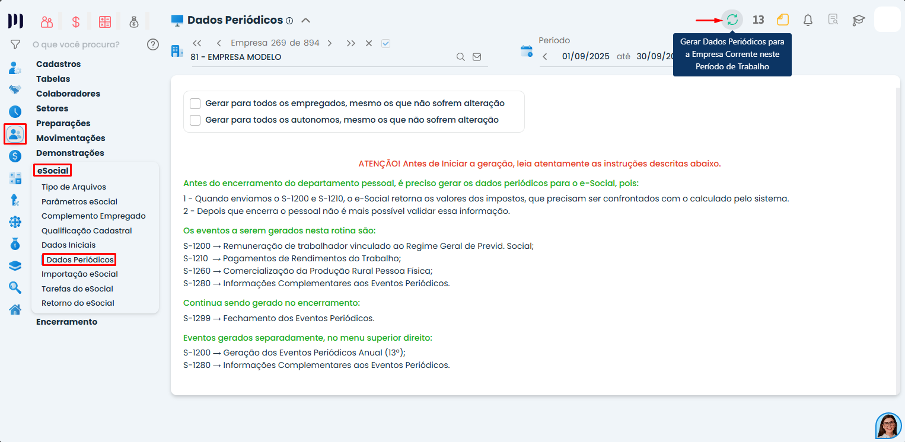This screenshot has height=442, width=905.
Task: Click the home icon at the sidebar bottom
Action: click(x=15, y=309)
